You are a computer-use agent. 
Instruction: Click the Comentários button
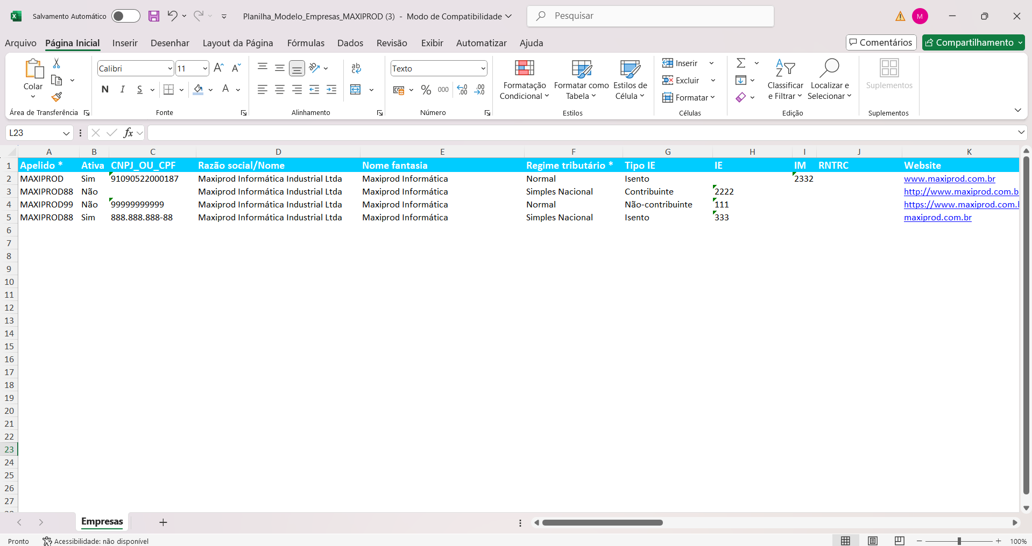pos(881,42)
